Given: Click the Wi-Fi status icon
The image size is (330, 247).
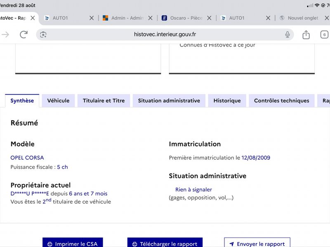Looking at the screenshot, I should point(317,5).
